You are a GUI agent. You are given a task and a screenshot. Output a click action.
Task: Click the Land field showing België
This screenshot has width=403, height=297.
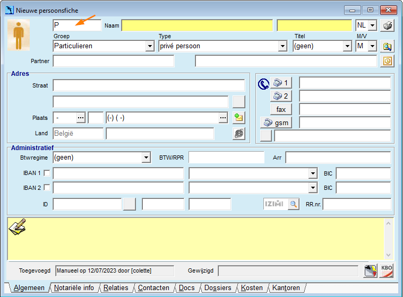78,134
